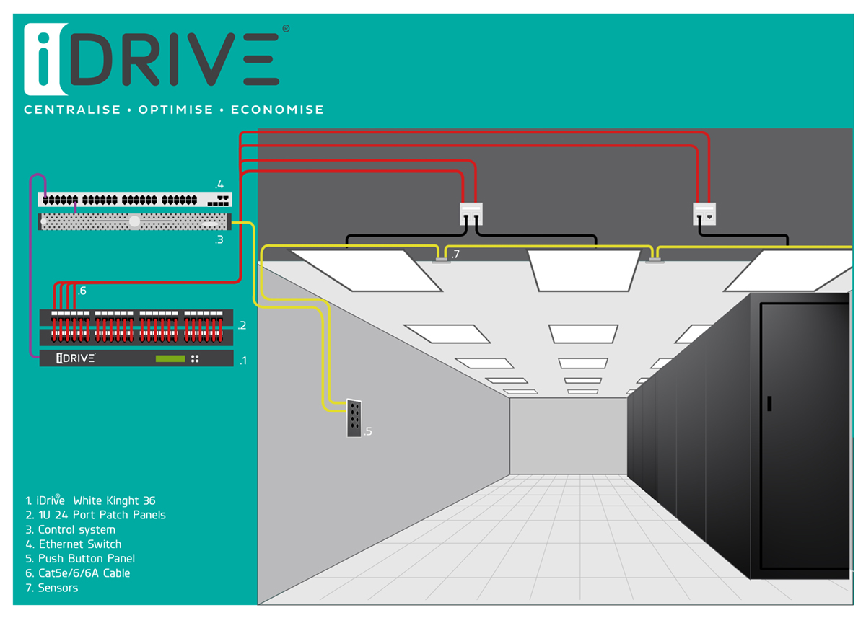Viewport: 866px width, 618px height.
Task: Click the left ceiling junction box with red cables
Action: [x=471, y=213]
